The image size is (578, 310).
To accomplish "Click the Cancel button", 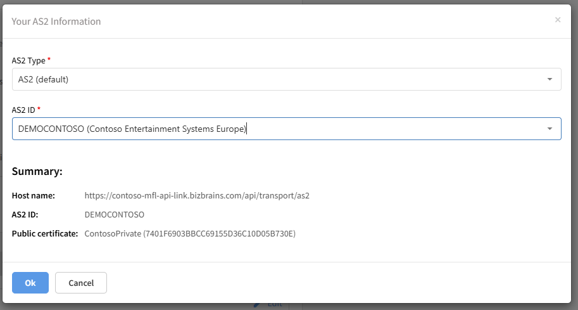I will (81, 283).
